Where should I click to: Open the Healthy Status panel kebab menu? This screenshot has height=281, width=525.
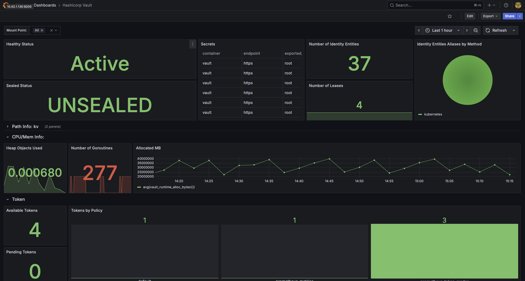(x=192, y=44)
